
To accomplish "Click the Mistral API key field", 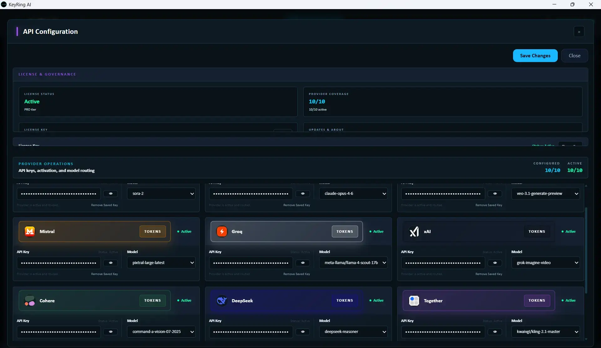I will coord(59,263).
